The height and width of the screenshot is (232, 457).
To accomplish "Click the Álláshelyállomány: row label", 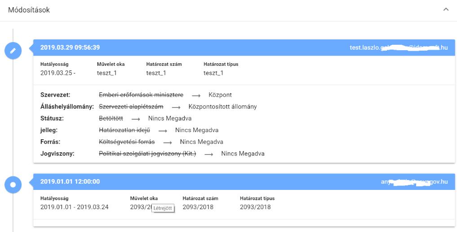I will pyautogui.click(x=67, y=107).
